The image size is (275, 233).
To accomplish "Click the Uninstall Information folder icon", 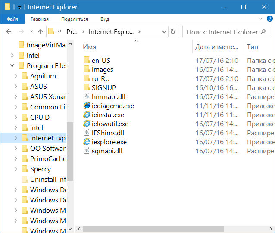I will (x=25, y=180).
